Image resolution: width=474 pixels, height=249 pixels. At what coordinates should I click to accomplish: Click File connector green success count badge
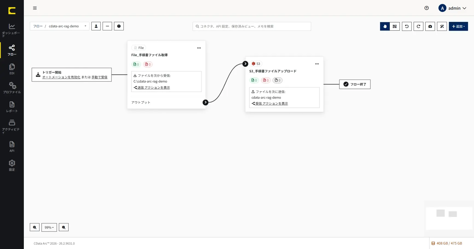click(136, 64)
